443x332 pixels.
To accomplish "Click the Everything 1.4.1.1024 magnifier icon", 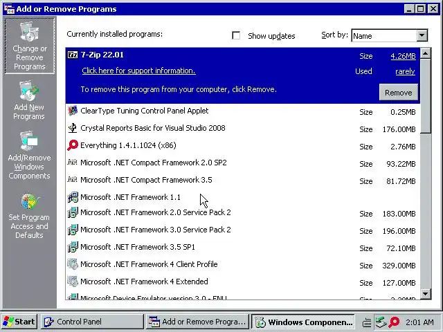I will [73, 145].
